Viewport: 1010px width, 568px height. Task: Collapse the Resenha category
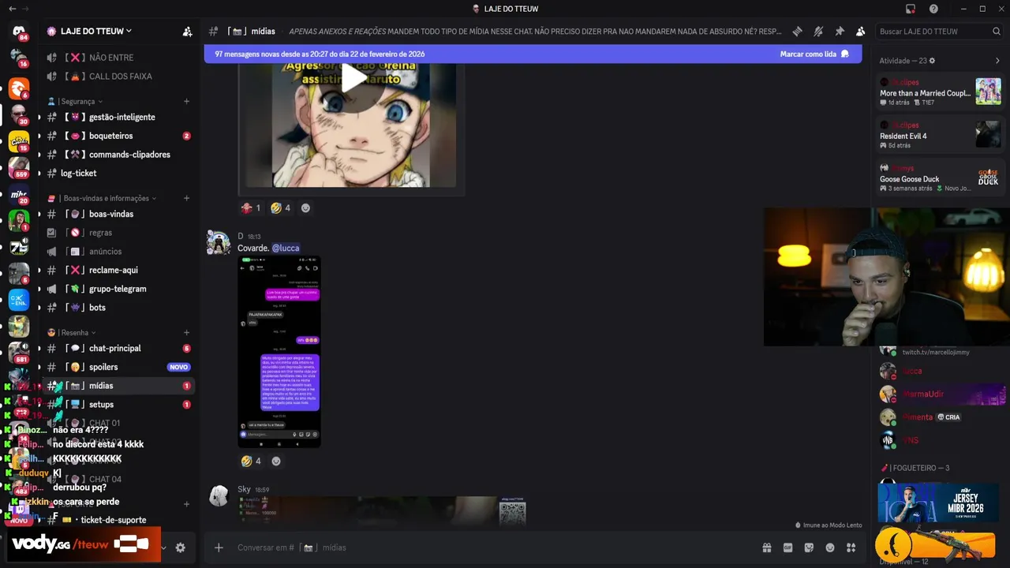[72, 332]
